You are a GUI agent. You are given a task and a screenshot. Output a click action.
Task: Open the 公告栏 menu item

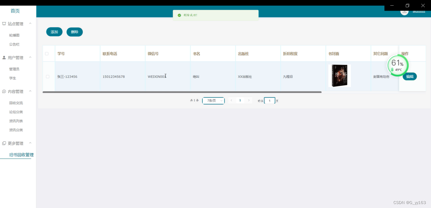14,44
